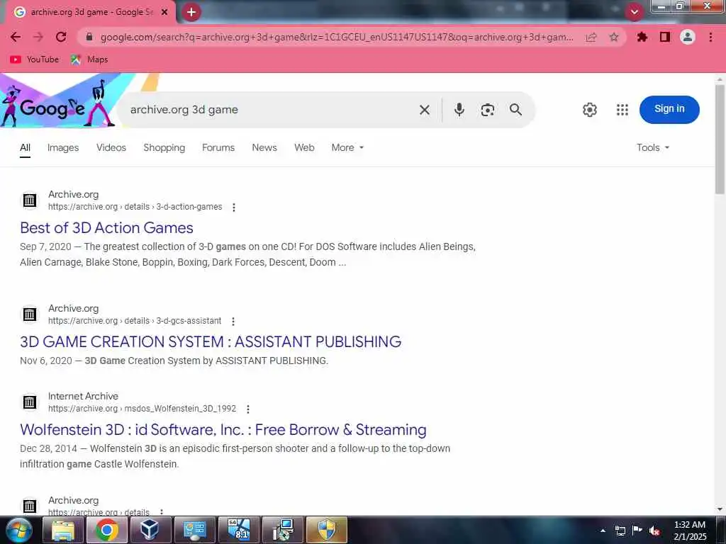Open Chrome three-dot menu
Viewport: 726px width, 544px height.
point(710,37)
